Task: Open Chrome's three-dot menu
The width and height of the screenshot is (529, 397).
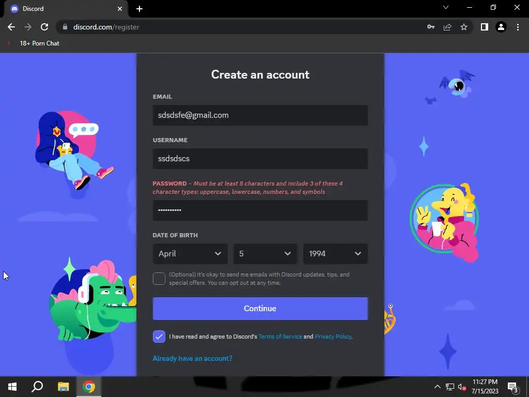Action: click(x=518, y=27)
